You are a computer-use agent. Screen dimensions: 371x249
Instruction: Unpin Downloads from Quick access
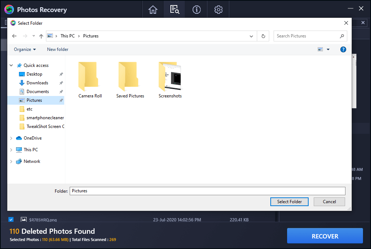[61, 83]
